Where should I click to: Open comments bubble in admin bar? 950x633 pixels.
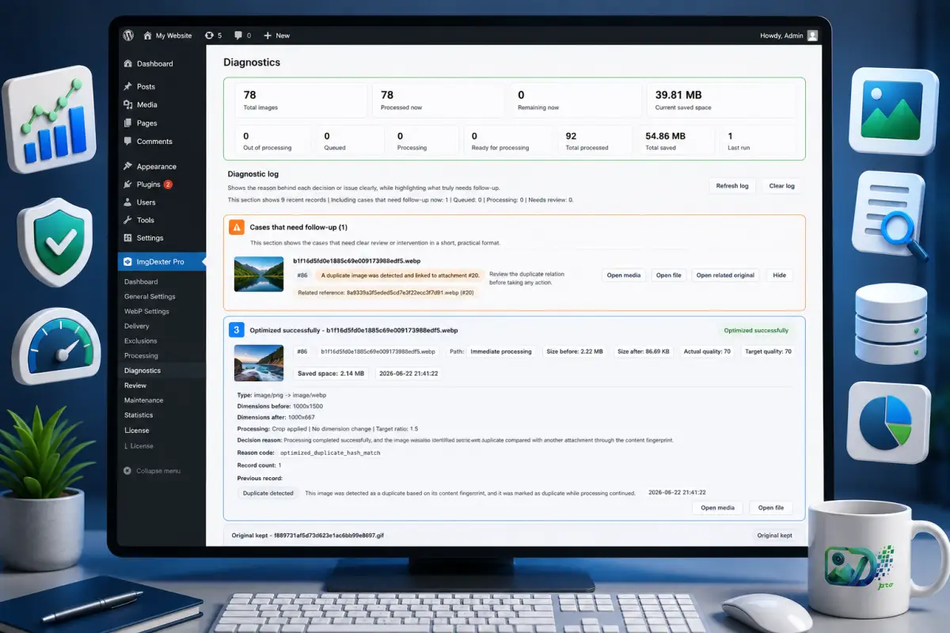[x=238, y=36]
